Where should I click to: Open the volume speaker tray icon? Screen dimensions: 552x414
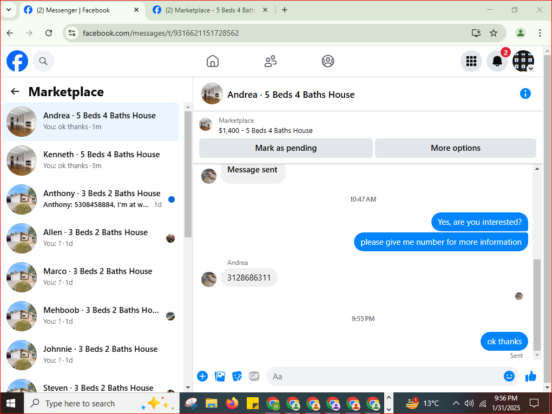click(x=469, y=403)
